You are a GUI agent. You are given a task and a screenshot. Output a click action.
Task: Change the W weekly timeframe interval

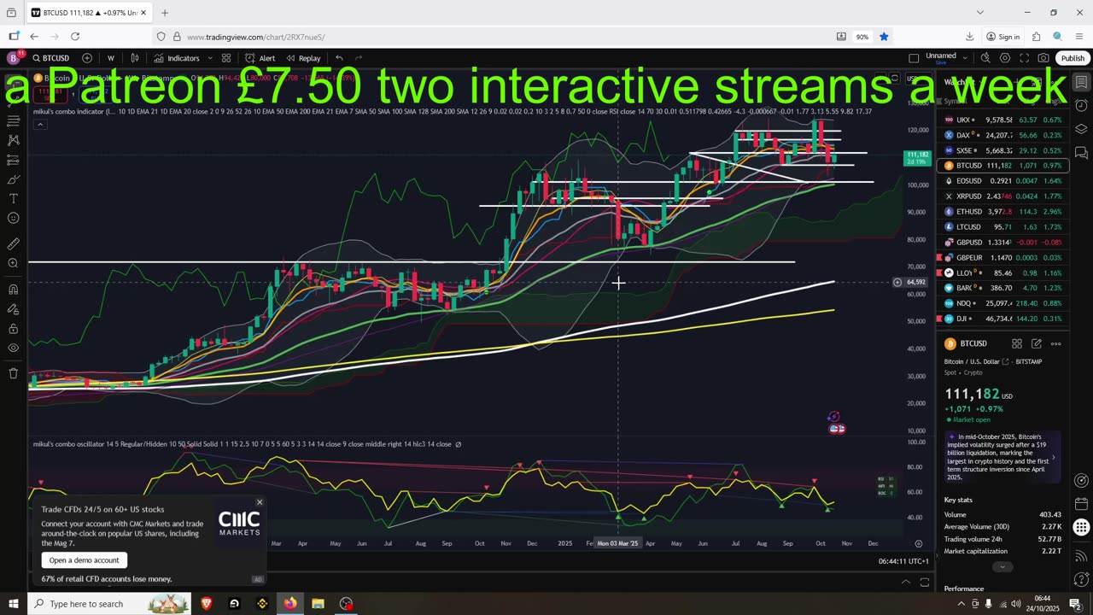tap(111, 58)
